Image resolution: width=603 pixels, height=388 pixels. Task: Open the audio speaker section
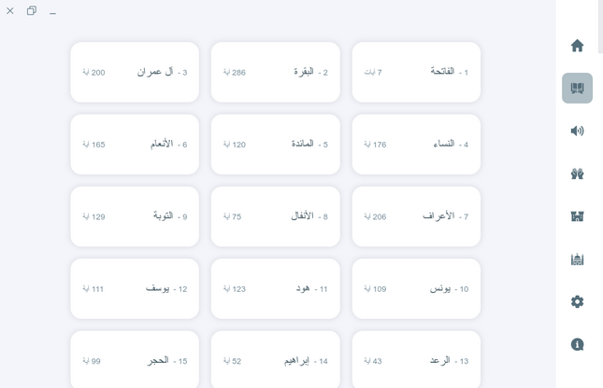pyautogui.click(x=577, y=131)
